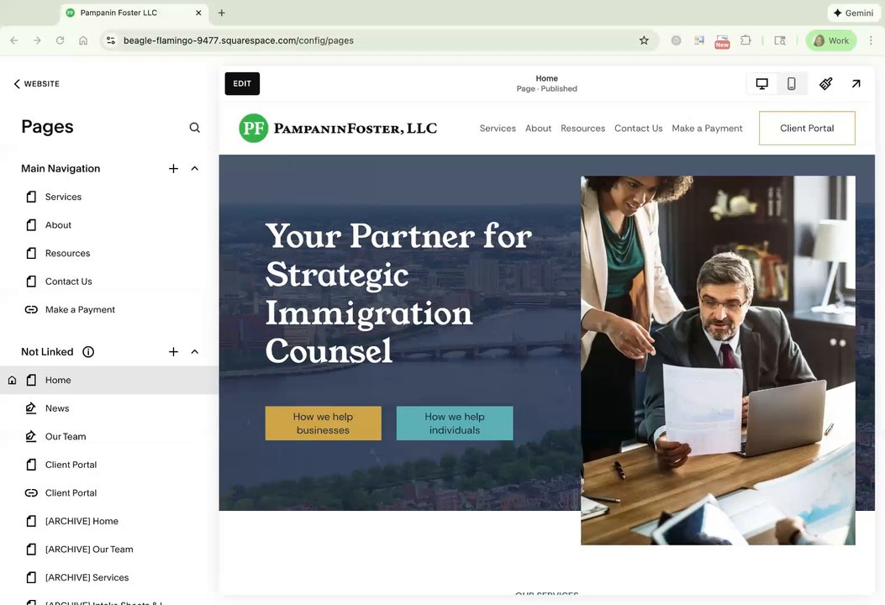Open the Gemini button
Screen dimensions: 885x605
[853, 13]
